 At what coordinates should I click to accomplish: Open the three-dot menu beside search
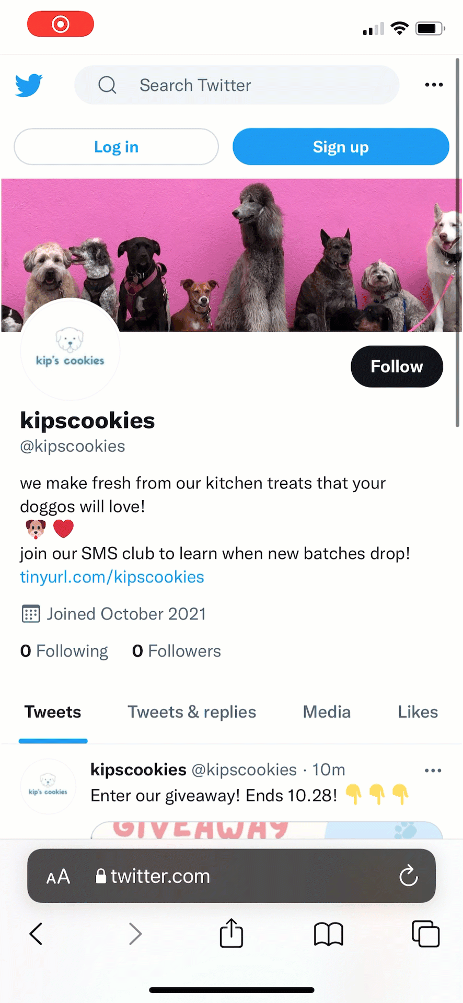(434, 85)
